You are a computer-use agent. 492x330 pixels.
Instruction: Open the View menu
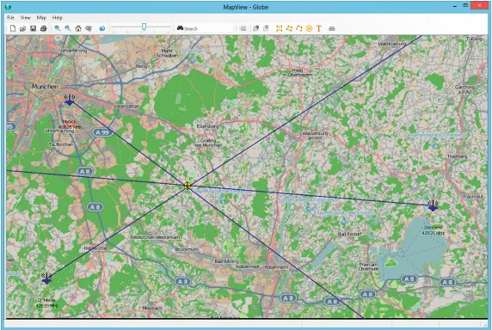click(x=25, y=17)
